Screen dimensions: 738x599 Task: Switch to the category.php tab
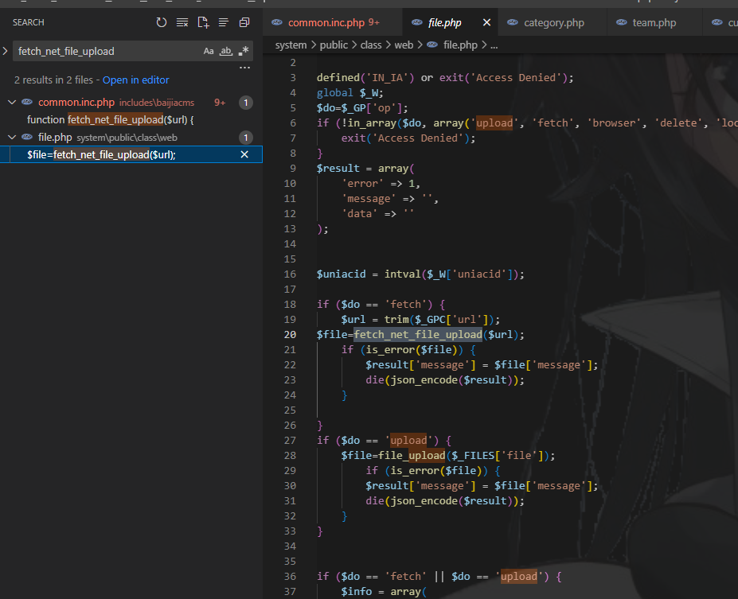pos(553,23)
